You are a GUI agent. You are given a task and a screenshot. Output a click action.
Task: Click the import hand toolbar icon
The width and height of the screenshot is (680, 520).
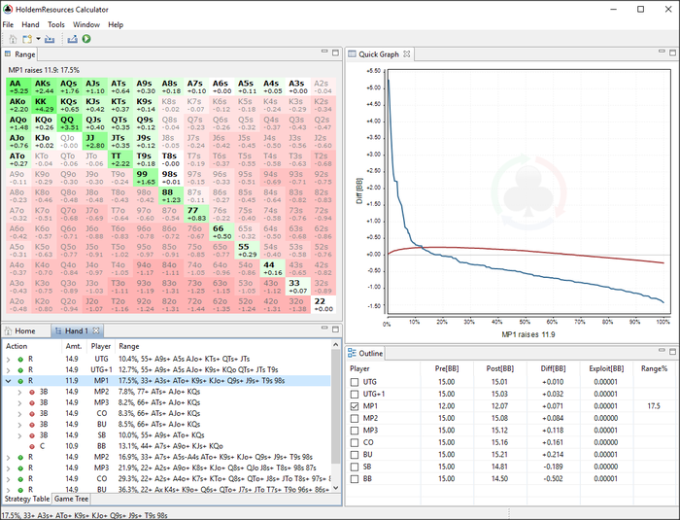click(x=50, y=39)
